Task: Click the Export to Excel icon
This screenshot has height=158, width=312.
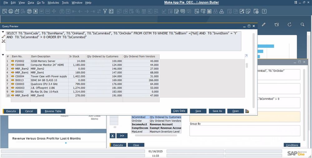Action: [x=36, y=11]
